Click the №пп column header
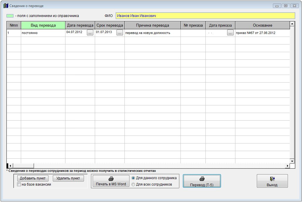The height and width of the screenshot is (202, 302). [x=14, y=25]
